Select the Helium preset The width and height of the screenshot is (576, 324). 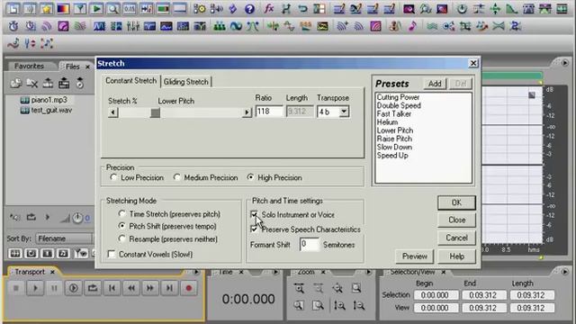tap(387, 122)
